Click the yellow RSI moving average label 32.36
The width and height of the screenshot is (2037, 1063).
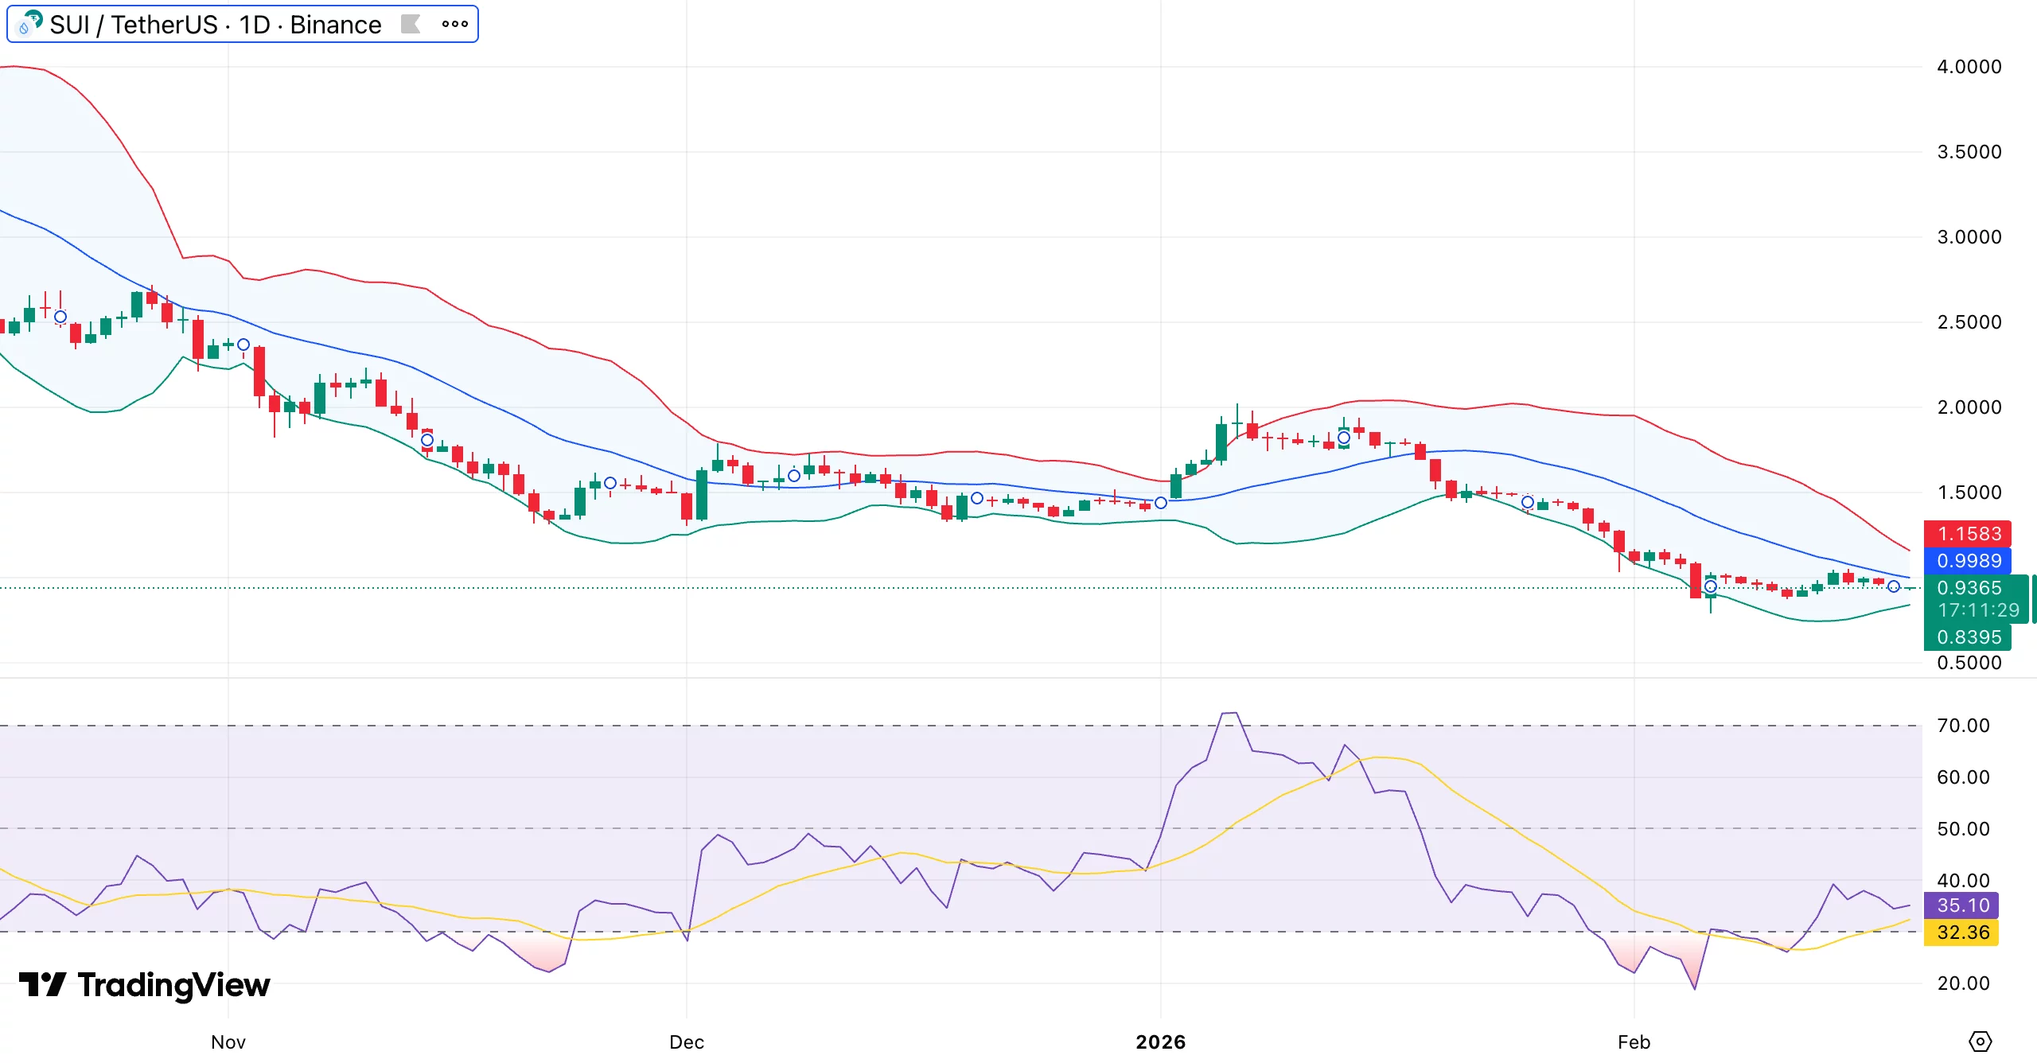pos(1963,933)
